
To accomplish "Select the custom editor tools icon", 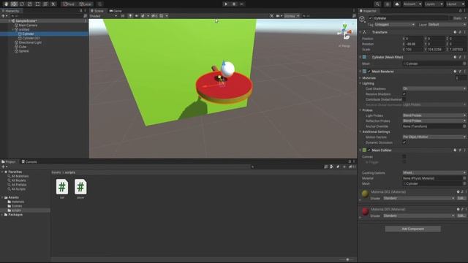I will pos(53,4).
